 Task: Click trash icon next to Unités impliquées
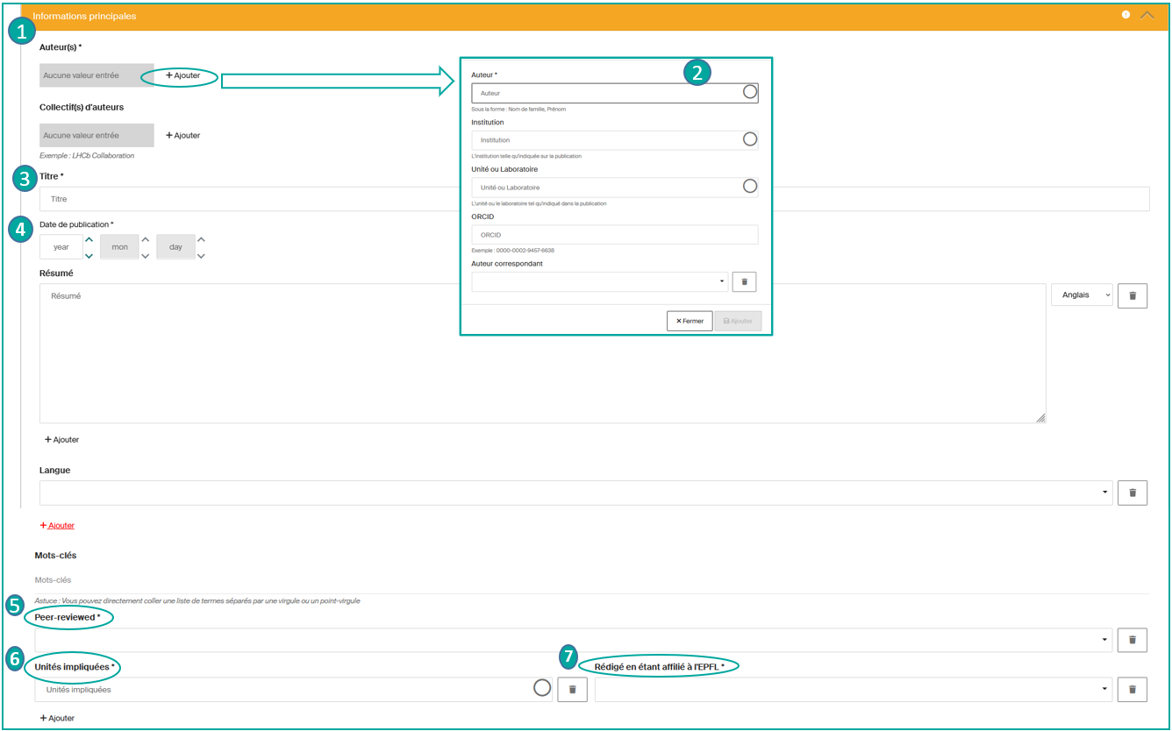pyautogui.click(x=572, y=690)
